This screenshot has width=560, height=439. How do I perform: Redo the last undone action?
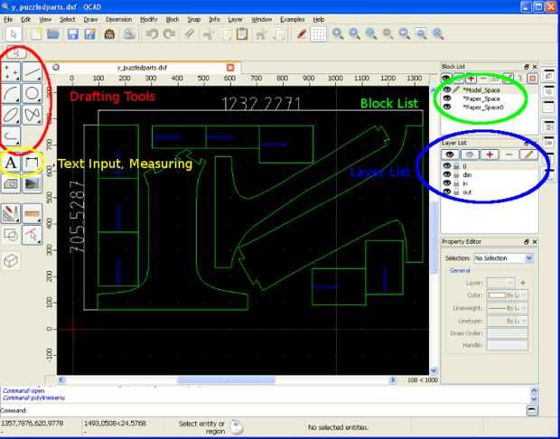169,34
